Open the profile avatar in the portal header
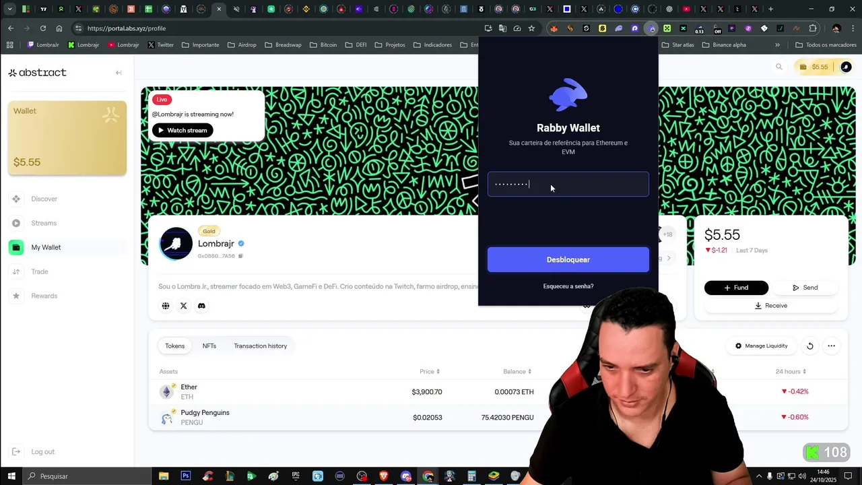 point(846,67)
